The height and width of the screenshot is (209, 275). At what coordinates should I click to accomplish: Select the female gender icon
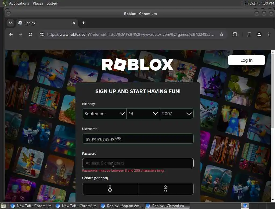click(x=110, y=189)
